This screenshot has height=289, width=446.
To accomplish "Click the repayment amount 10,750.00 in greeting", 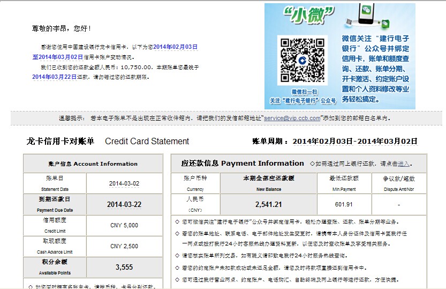I will [136, 68].
